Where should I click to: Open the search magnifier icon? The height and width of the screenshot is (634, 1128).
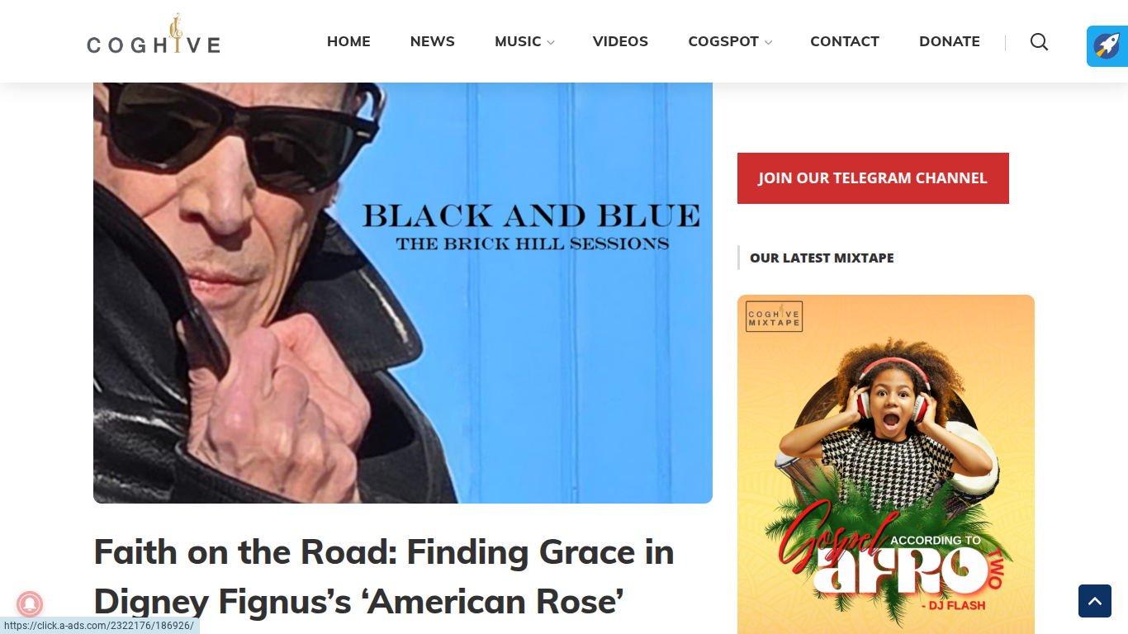(1039, 42)
